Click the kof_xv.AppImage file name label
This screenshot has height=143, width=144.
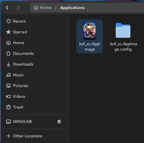pos(90,47)
